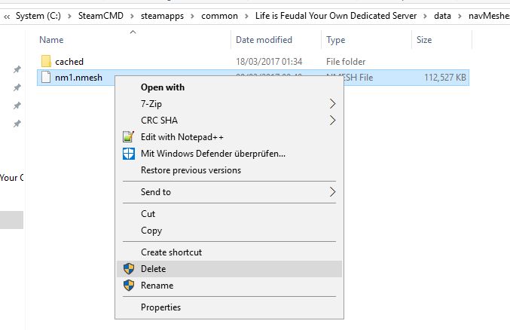Open the CRC SHA menu entry

coord(229,121)
